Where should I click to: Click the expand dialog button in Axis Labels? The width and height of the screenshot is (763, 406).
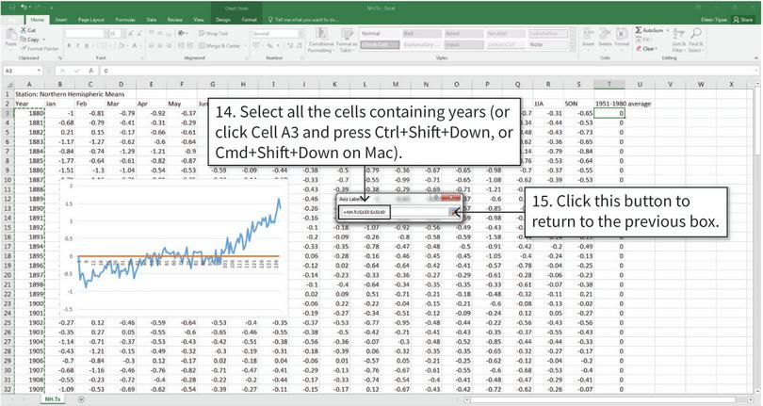(454, 212)
